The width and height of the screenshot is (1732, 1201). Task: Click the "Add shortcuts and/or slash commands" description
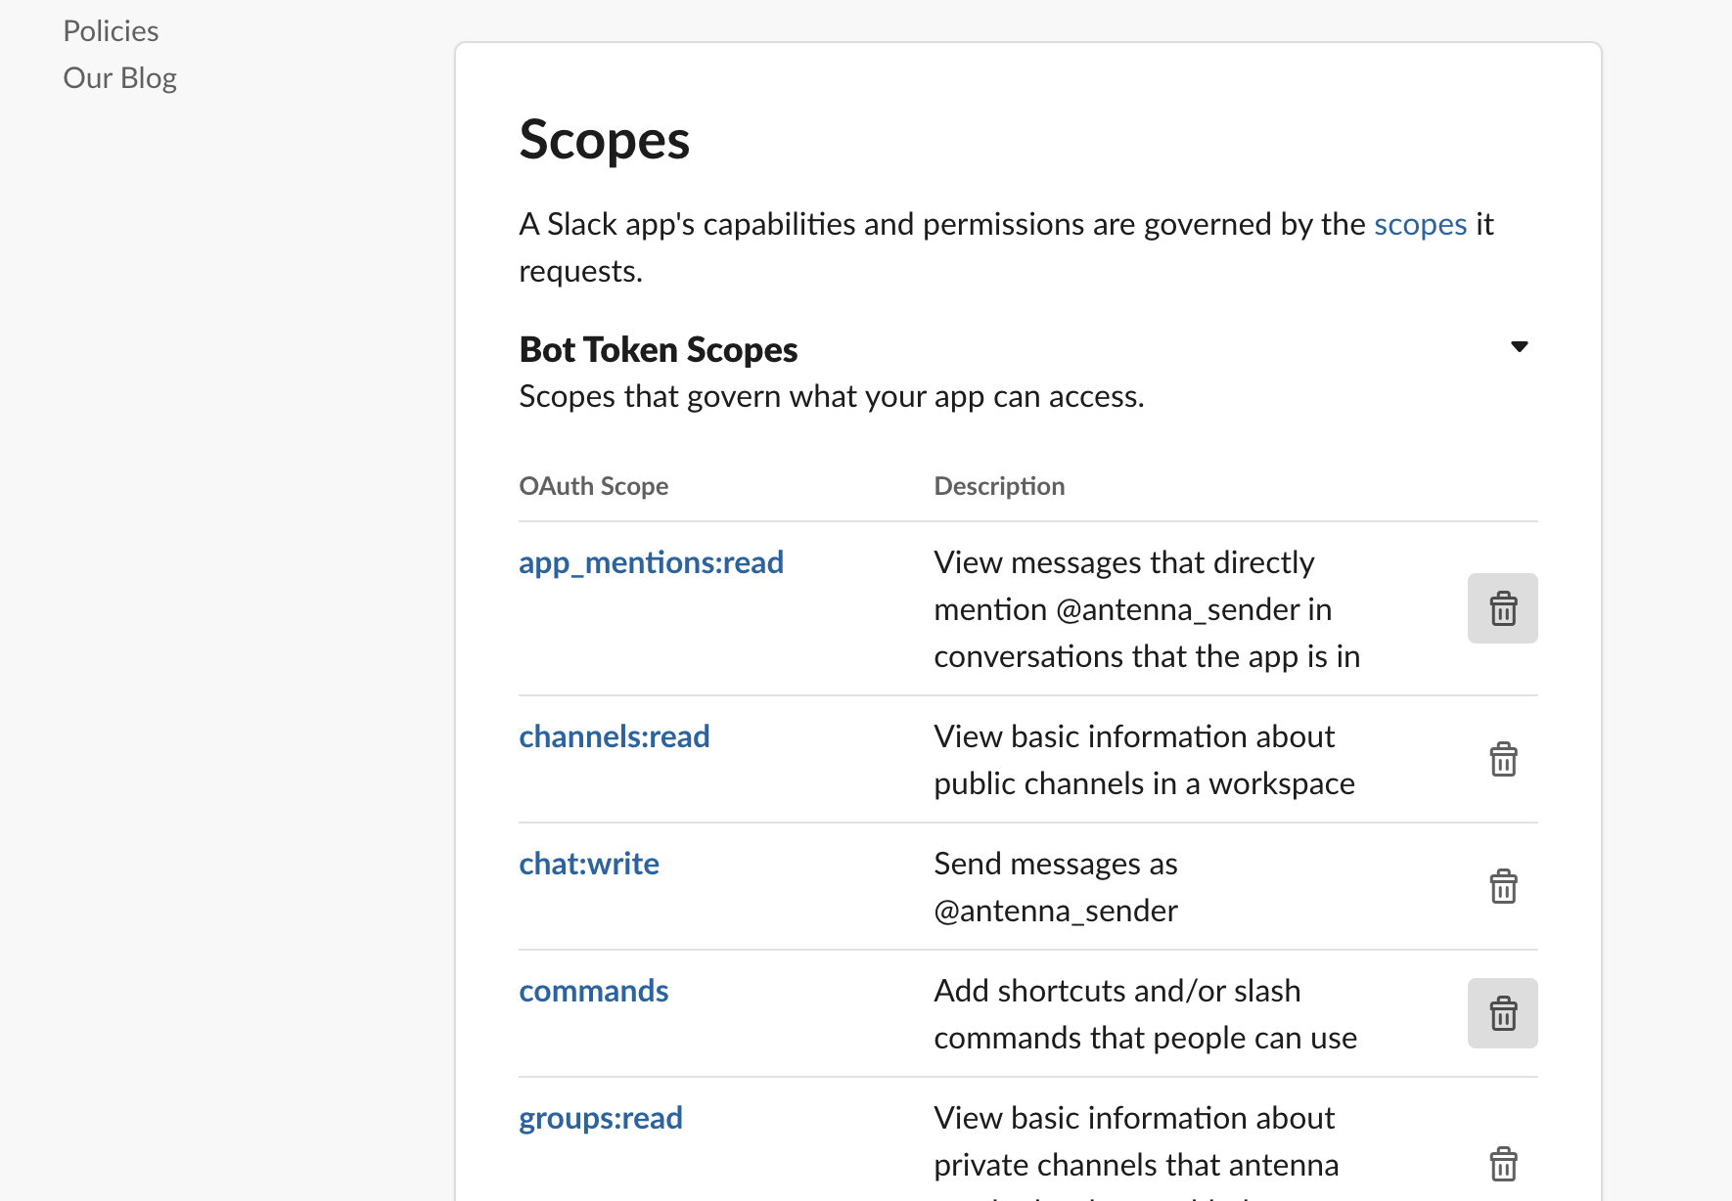[x=1145, y=1014]
